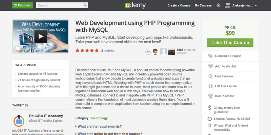Image resolution: width=271 pixels, height=135 pixels.
Task: Play the course preview video
Action: click(41, 37)
